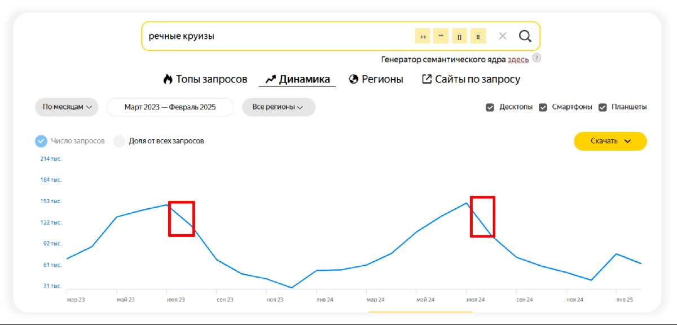Click the "61 тыс." y-axis label
Viewport: 677px width, 325px height.
click(51, 265)
